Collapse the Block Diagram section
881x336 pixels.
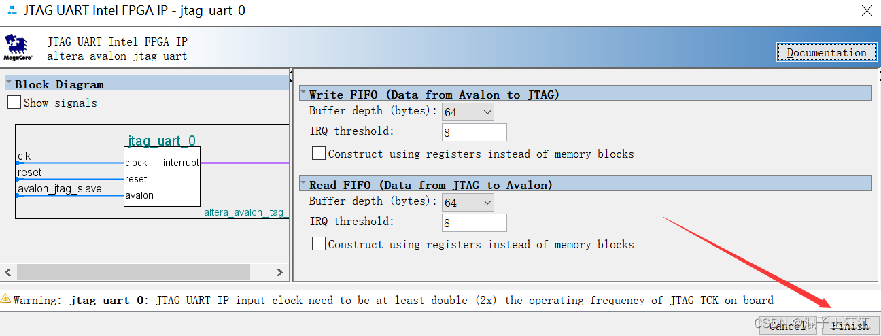click(x=9, y=84)
